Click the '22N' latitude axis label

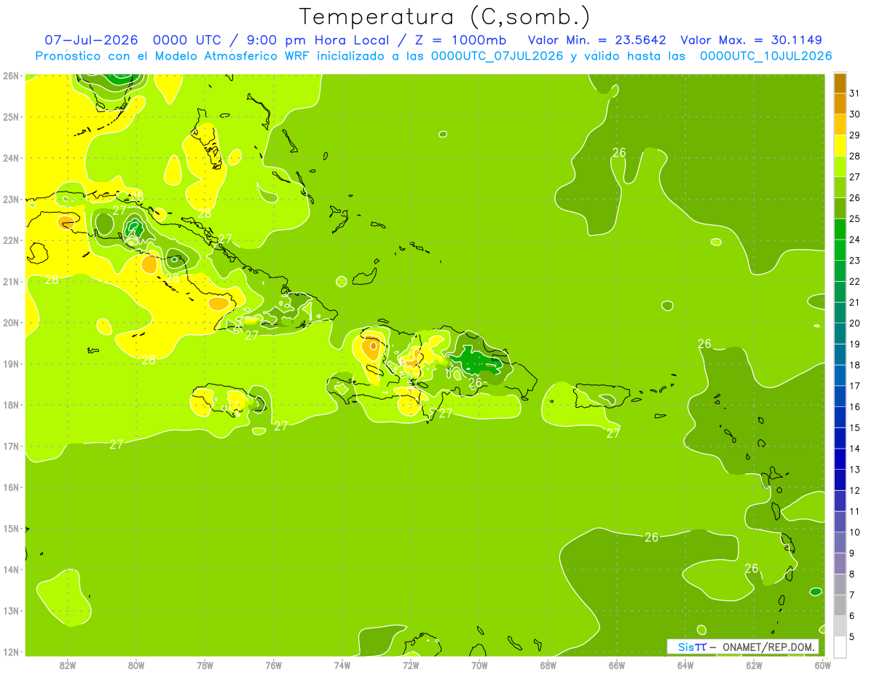[10, 240]
